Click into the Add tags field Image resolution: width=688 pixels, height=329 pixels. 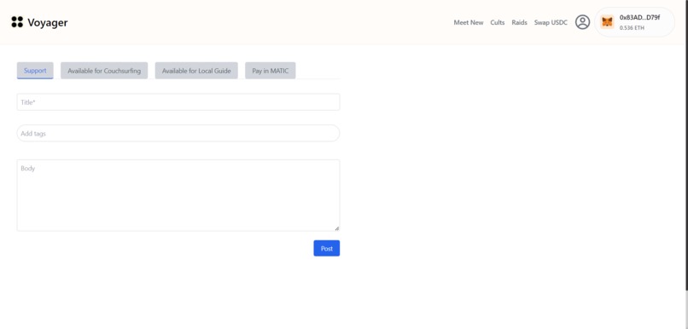[178, 133]
